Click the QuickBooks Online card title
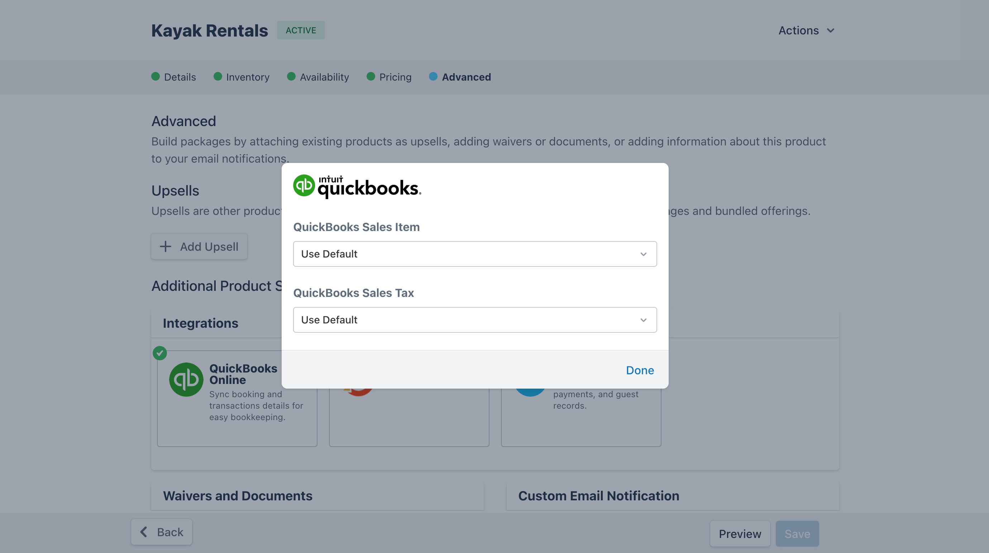This screenshot has width=989, height=553. tap(243, 374)
